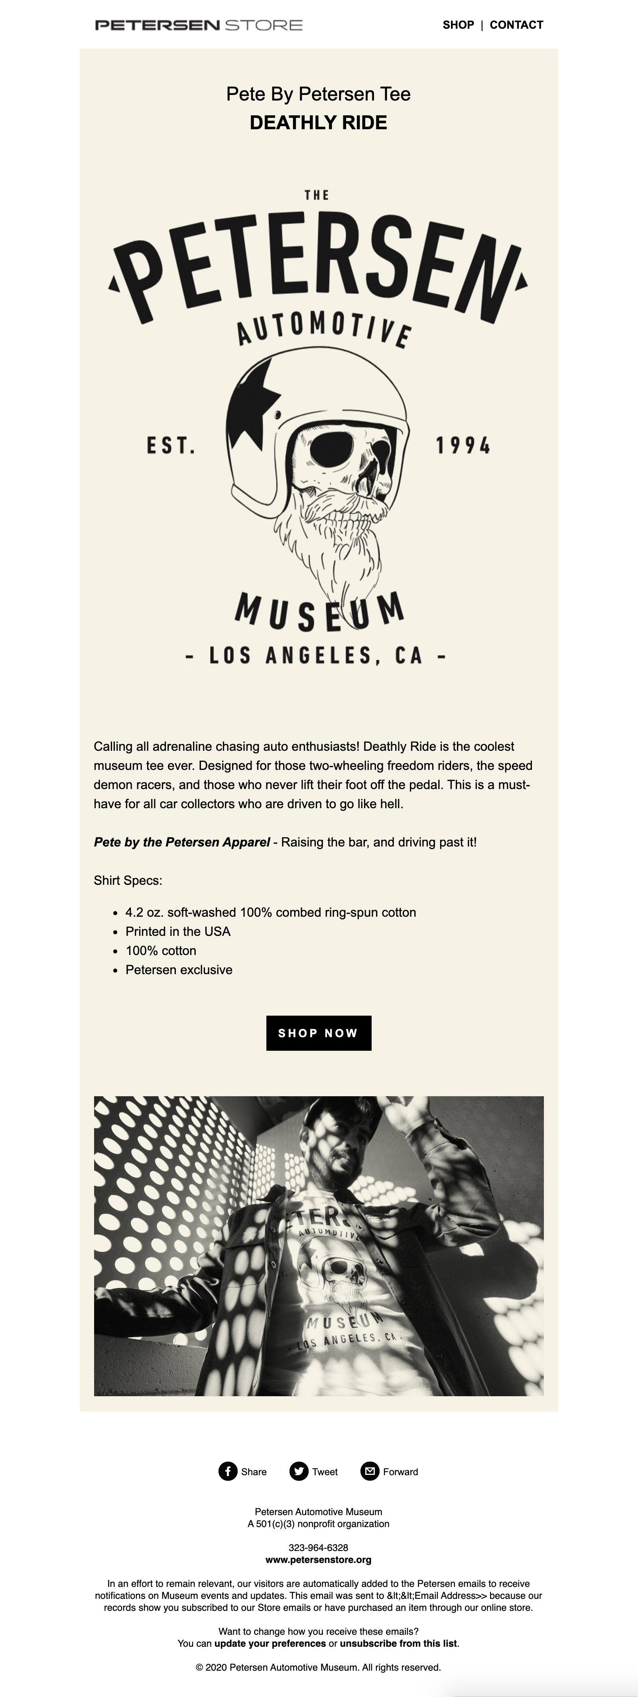
Task: Click the Pete By Petersen Tee title
Action: (319, 94)
